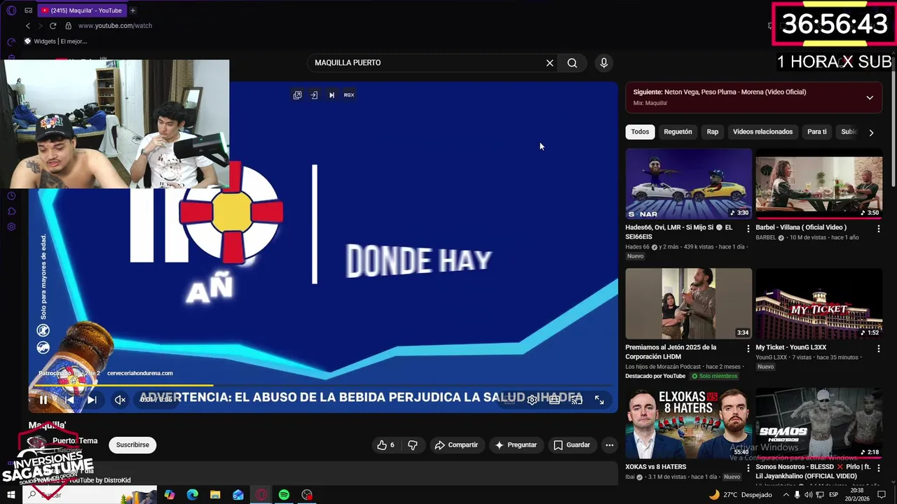Image resolution: width=897 pixels, height=504 pixels.
Task: Open Premiamos al Jetón 2025 thumbnail
Action: (x=689, y=304)
